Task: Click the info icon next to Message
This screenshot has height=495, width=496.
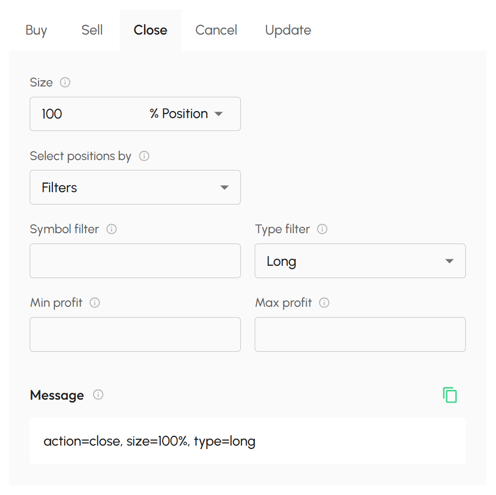Action: (98, 395)
